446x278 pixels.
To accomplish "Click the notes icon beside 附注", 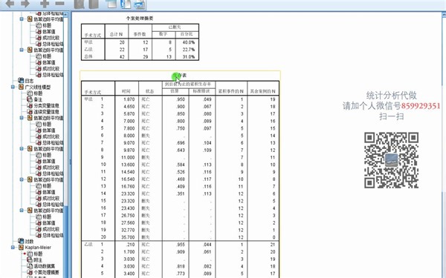I will click(x=30, y=260).
